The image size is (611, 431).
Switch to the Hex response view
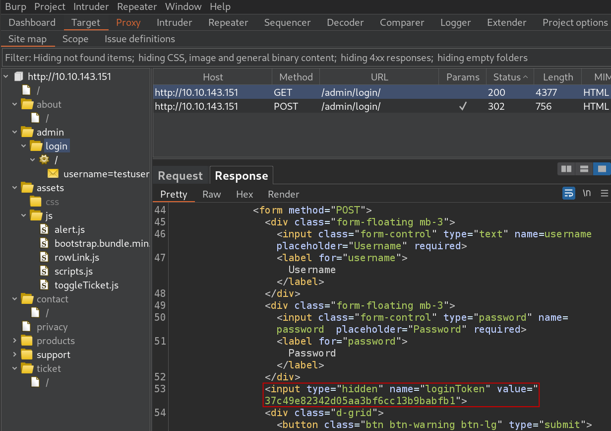[244, 194]
